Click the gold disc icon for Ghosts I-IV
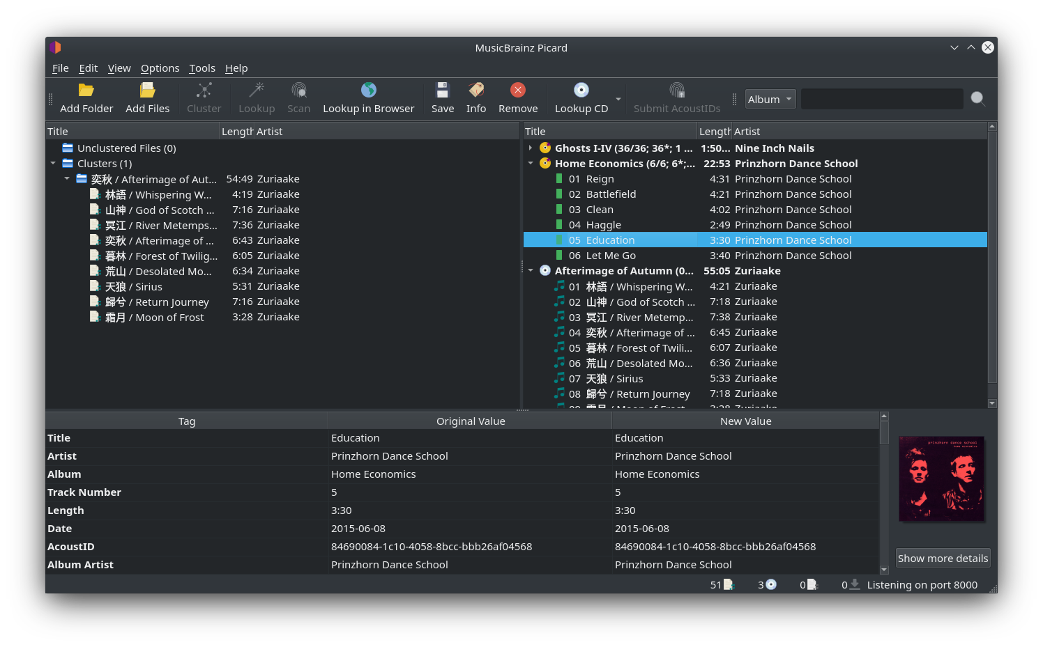The height and width of the screenshot is (647, 1043). point(545,148)
